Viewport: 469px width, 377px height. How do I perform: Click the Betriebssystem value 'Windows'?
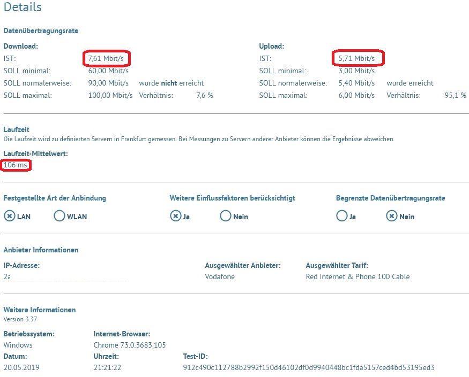[18, 345]
